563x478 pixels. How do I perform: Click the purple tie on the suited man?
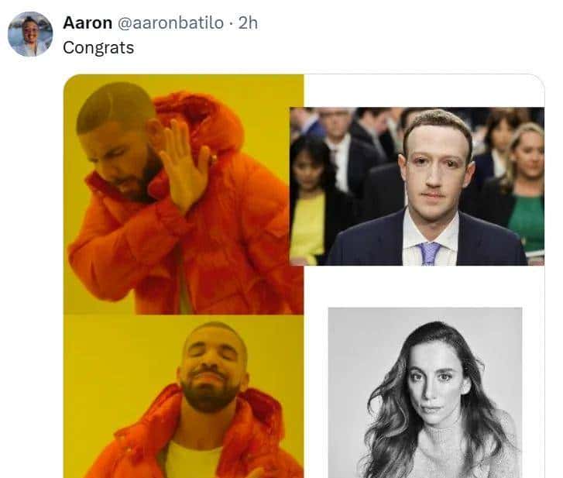(x=429, y=253)
